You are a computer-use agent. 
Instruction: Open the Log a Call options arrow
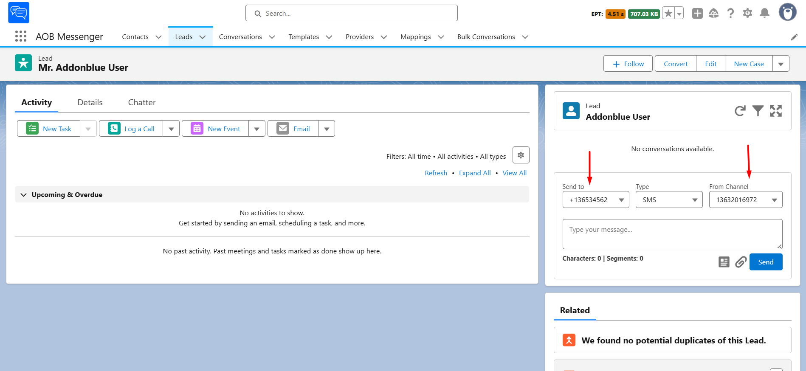pos(171,129)
